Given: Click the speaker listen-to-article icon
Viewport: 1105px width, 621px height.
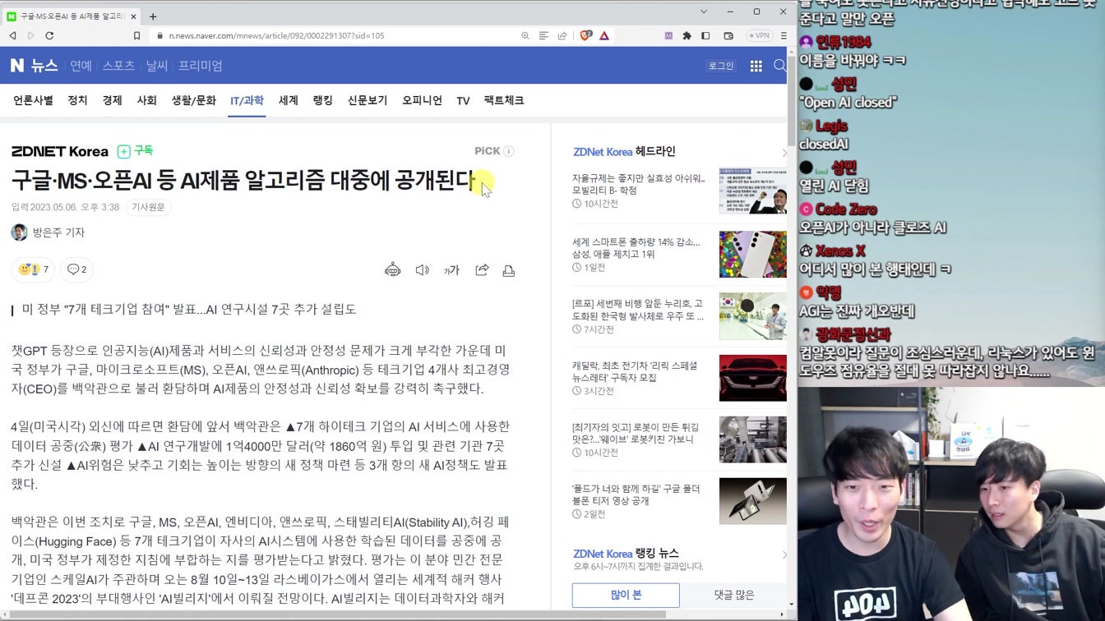Looking at the screenshot, I should 422,270.
